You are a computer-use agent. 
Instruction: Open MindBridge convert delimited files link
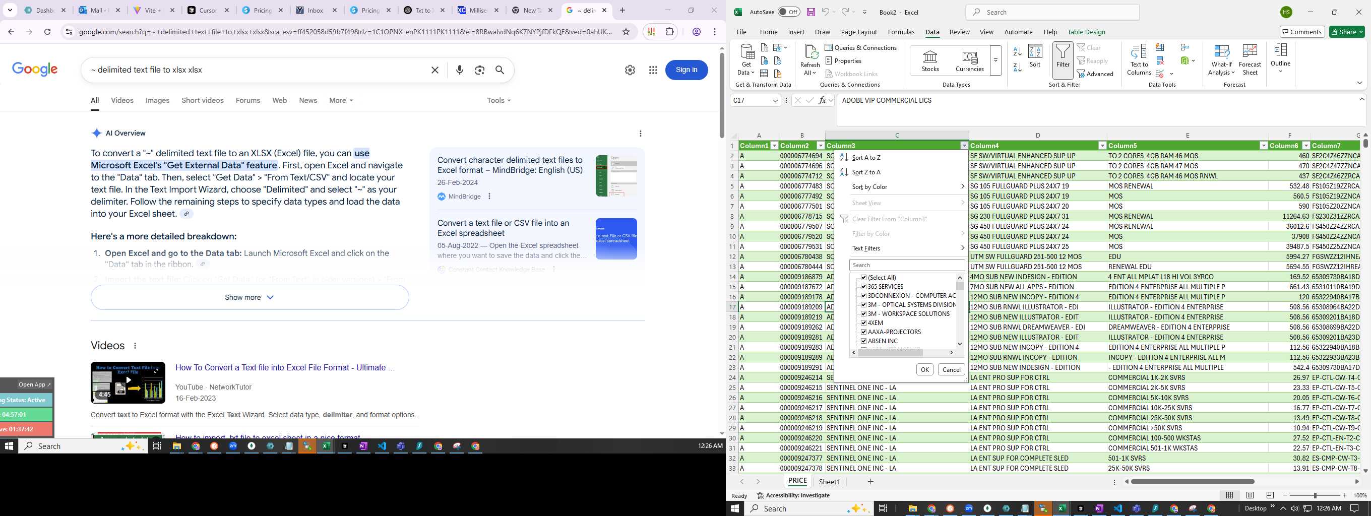pos(510,165)
